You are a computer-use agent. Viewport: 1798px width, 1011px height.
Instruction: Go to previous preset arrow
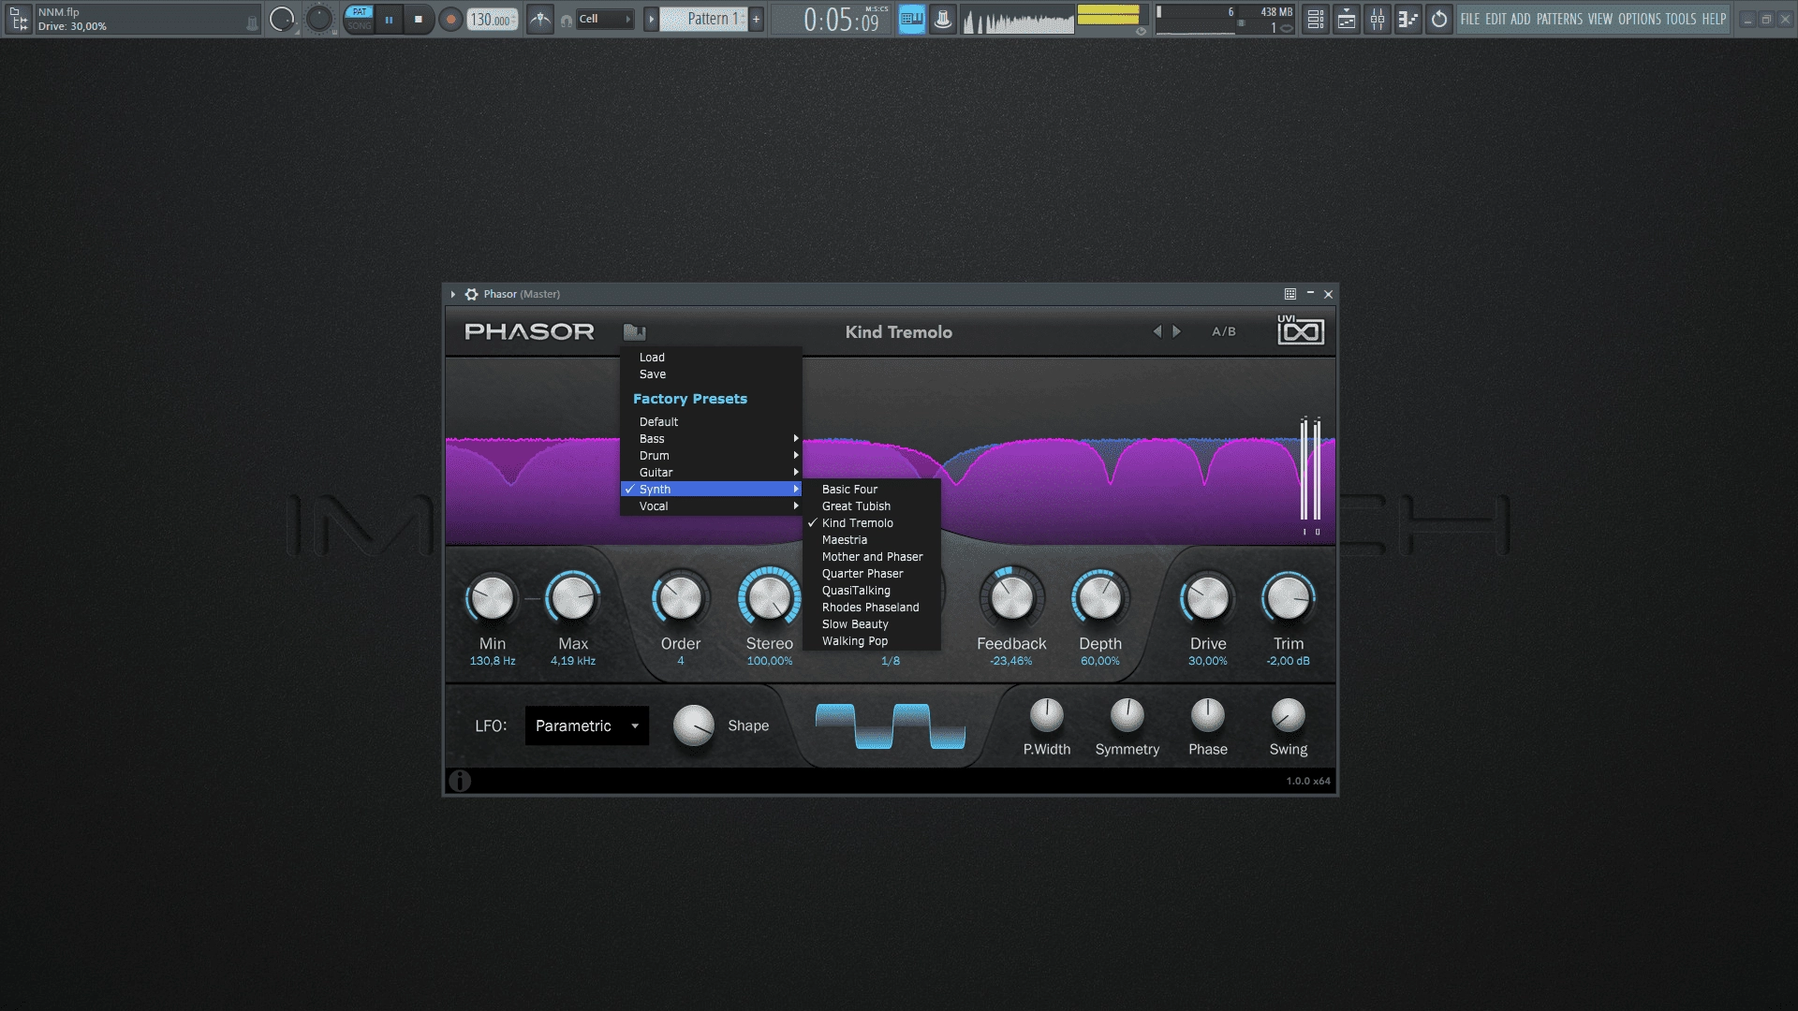pyautogui.click(x=1157, y=331)
